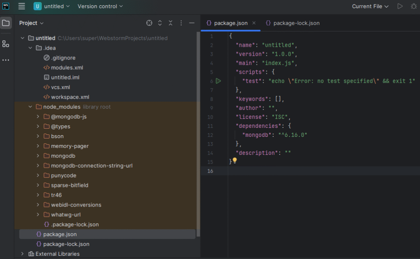
Task: Toggle the Project tool window folder icon
Action: 6,23
